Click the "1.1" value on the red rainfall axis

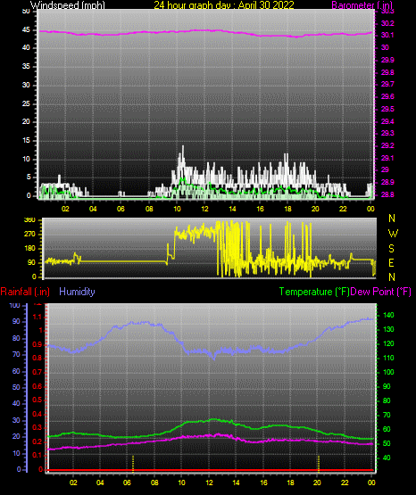pyautogui.click(x=37, y=317)
